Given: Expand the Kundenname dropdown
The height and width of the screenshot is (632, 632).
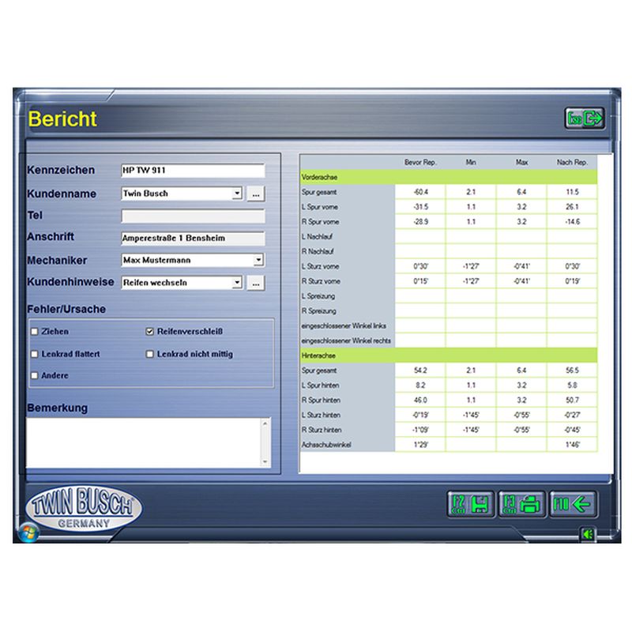Looking at the screenshot, I should [x=237, y=194].
